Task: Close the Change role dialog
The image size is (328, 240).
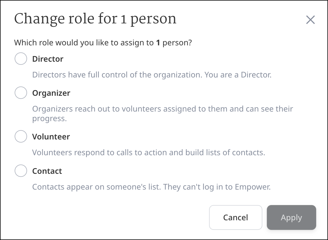Action: pos(310,20)
